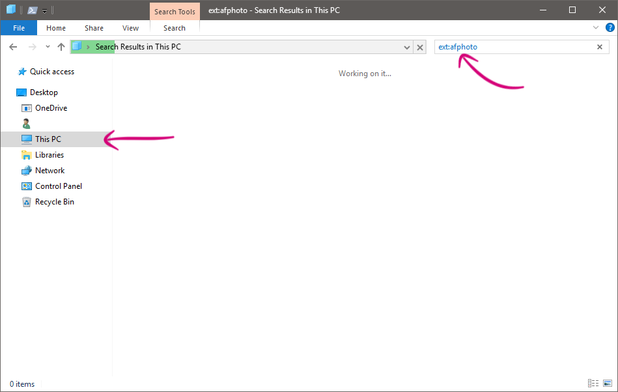Click the Recycle Bin icon
Viewport: 618px width, 392px height.
27,202
